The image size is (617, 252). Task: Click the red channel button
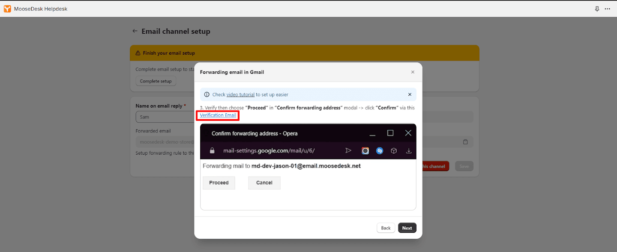pos(435,166)
